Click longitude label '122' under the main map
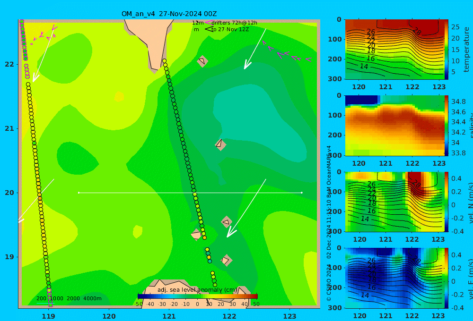 (229, 316)
